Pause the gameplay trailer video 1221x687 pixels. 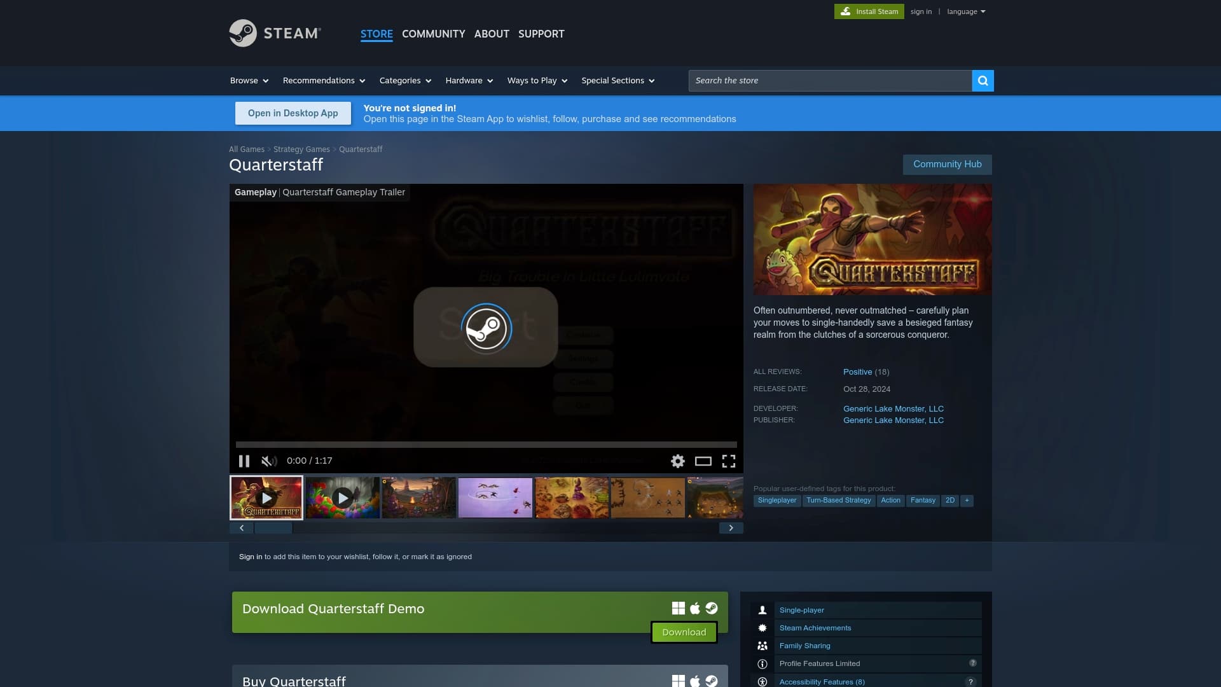244,461
